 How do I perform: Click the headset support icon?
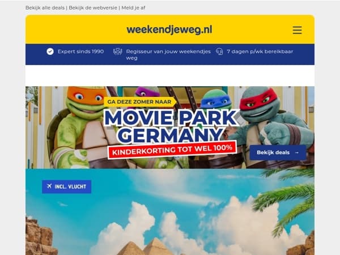(x=219, y=52)
